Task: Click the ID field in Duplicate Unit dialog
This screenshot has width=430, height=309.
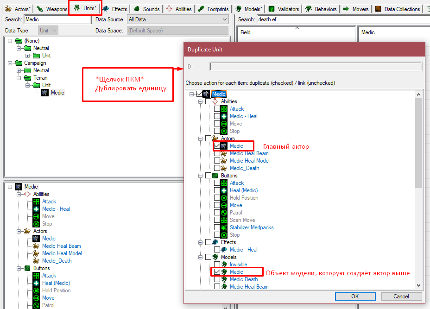Action: click(x=316, y=67)
